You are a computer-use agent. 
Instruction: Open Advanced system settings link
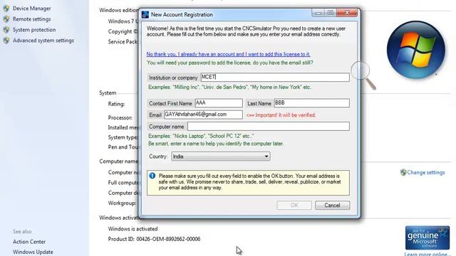[x=43, y=41]
